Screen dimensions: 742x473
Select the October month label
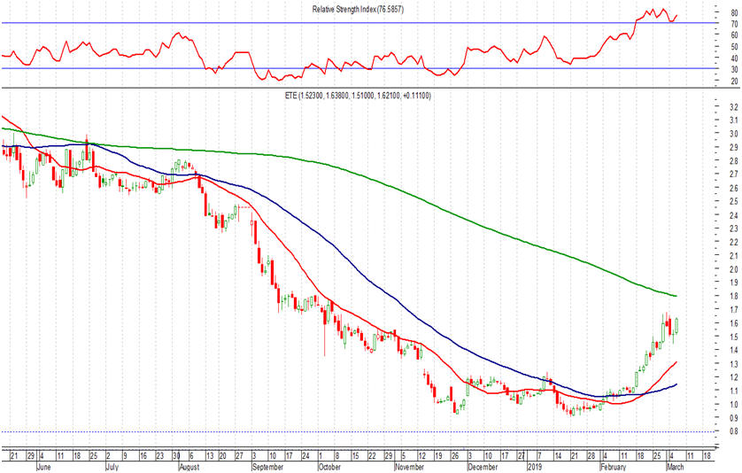tap(329, 467)
